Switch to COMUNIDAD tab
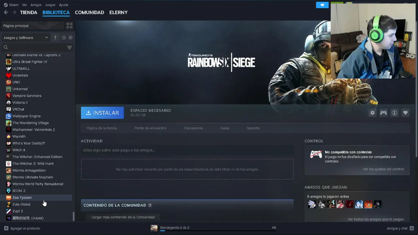 [x=89, y=12]
